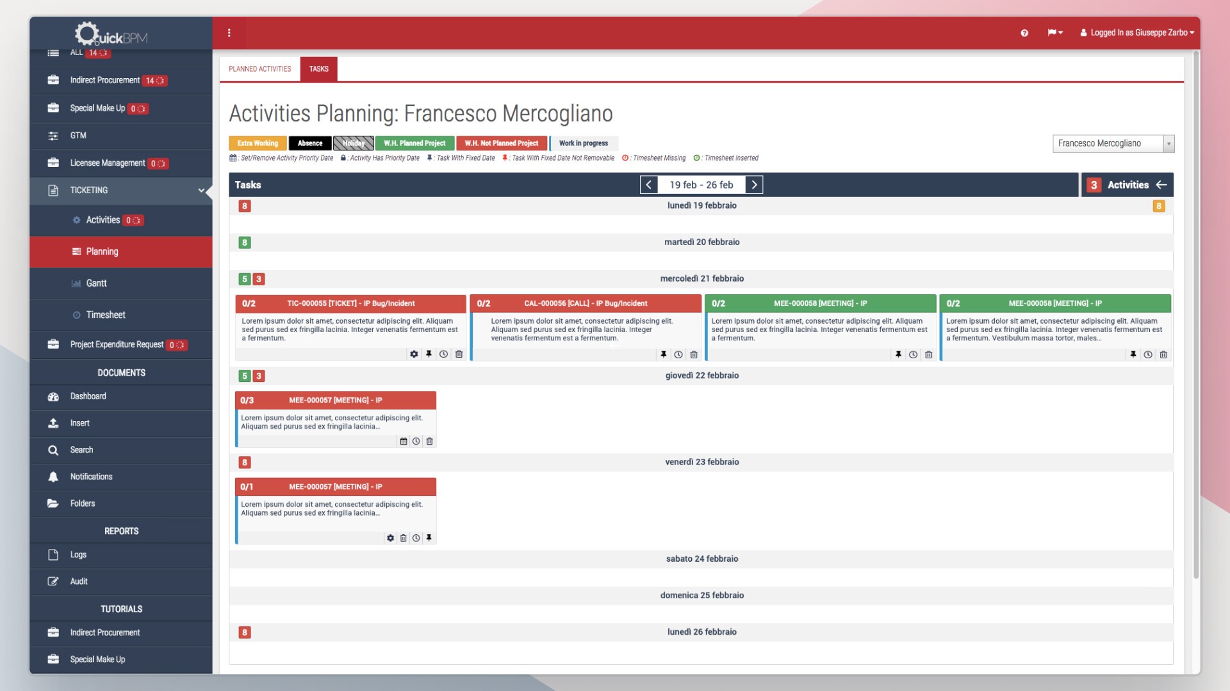Open the settings gear on TIC-000055 task
Screen dimensions: 1230x691
click(414, 354)
